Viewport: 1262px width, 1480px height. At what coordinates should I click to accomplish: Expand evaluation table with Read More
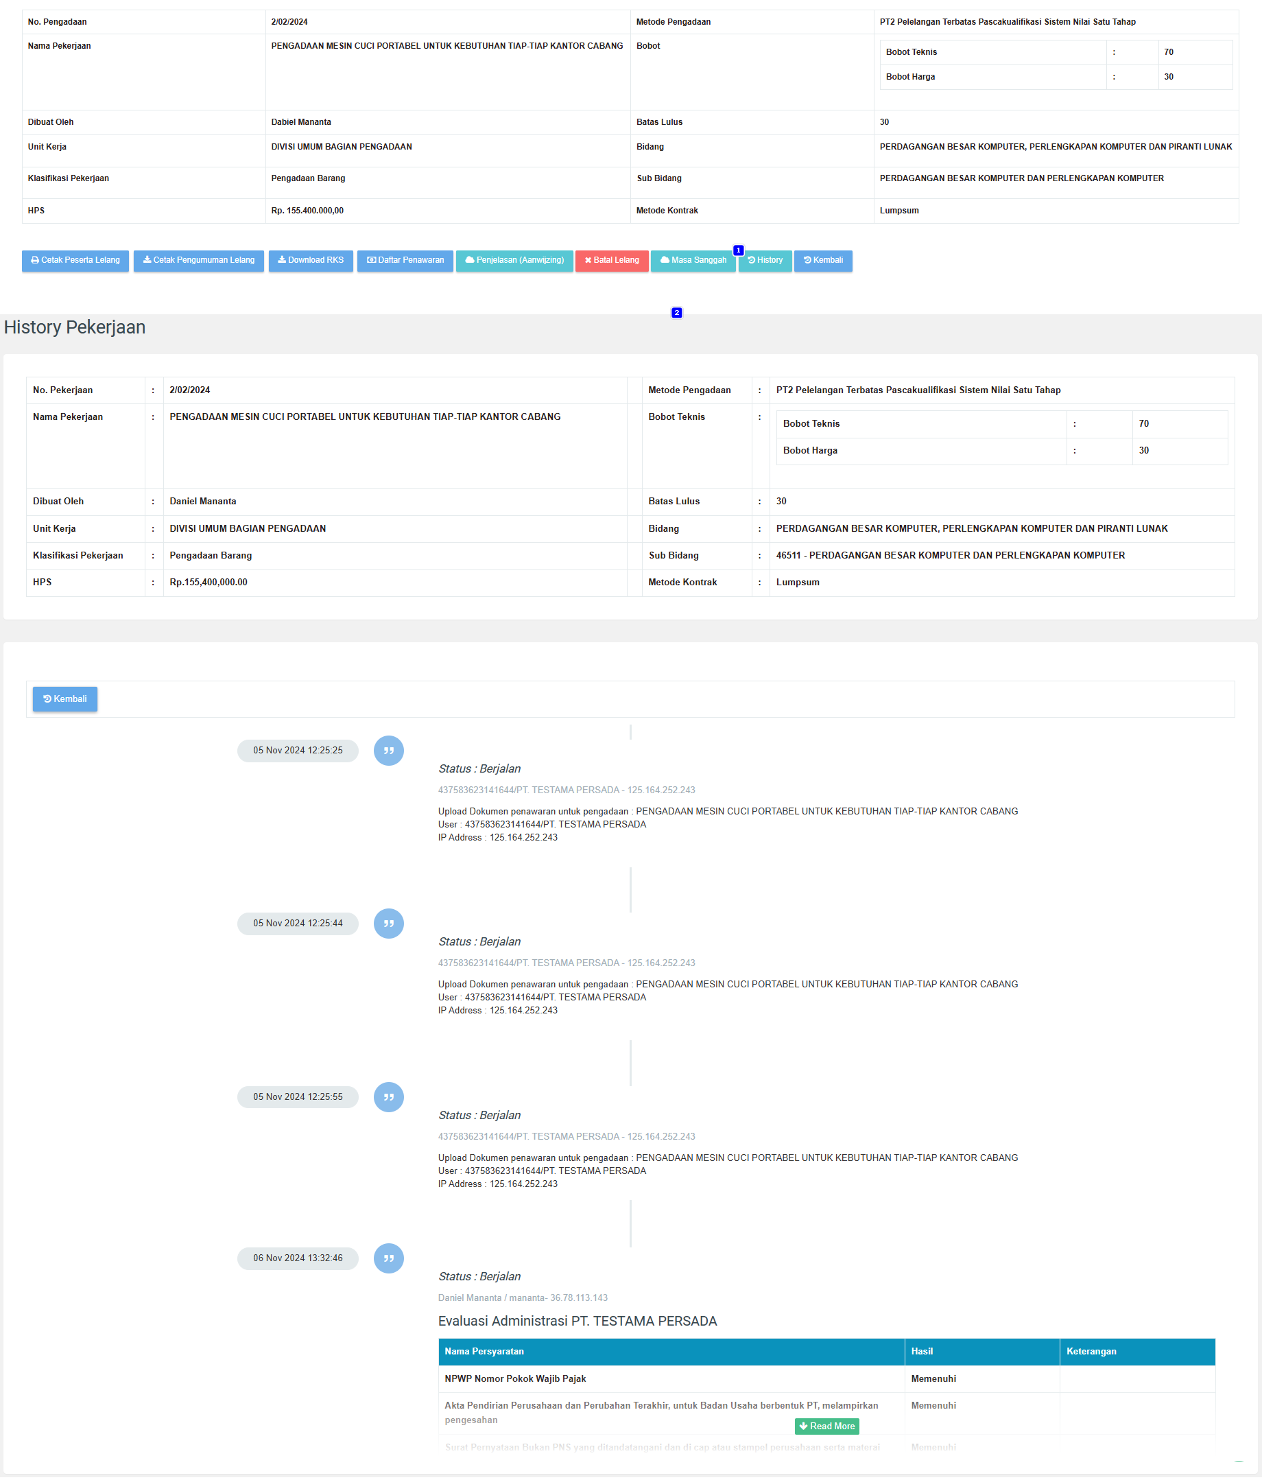(826, 1426)
